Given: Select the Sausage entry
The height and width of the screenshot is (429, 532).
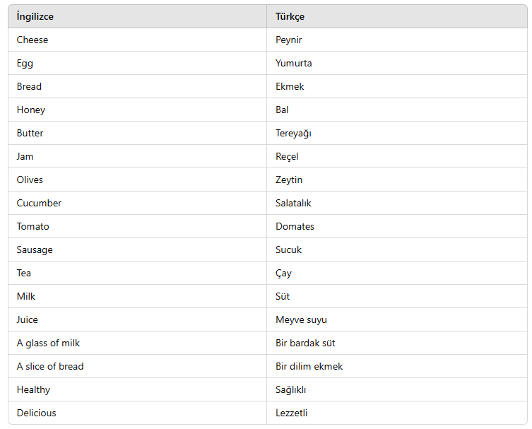Looking at the screenshot, I should (35, 249).
